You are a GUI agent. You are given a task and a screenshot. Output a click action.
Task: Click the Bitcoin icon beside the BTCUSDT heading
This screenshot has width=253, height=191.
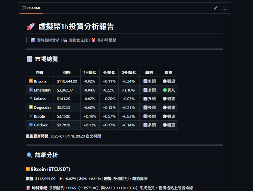pyautogui.click(x=27, y=169)
